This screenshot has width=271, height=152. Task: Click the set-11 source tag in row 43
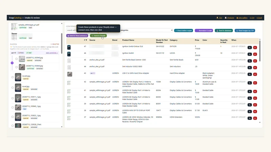(92, 73)
